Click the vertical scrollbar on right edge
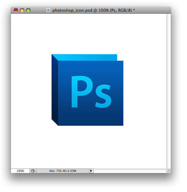 pyautogui.click(x=169, y=91)
